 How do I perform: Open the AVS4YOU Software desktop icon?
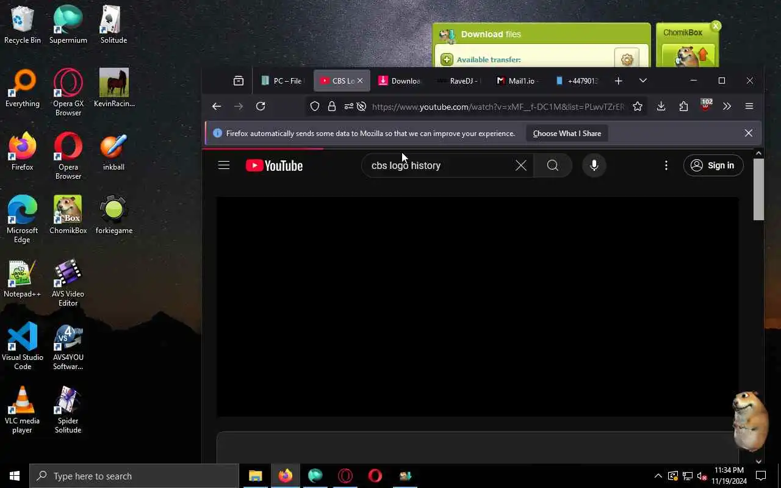[x=68, y=345]
